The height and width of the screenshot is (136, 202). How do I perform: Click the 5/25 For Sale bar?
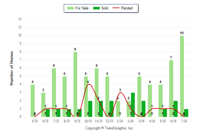tap(33, 101)
